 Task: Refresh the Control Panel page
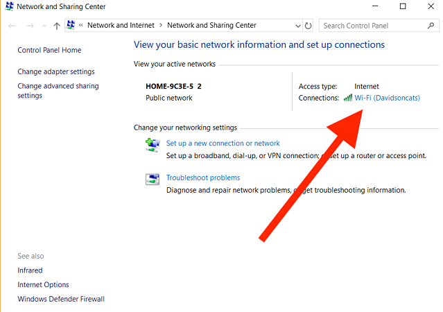point(309,26)
